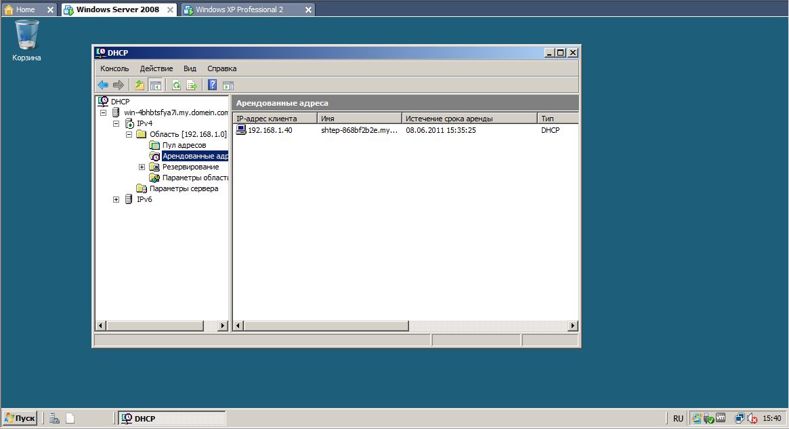Viewport: 789px width, 429px height.
Task: Sort by Имя column header
Action: (x=360, y=119)
